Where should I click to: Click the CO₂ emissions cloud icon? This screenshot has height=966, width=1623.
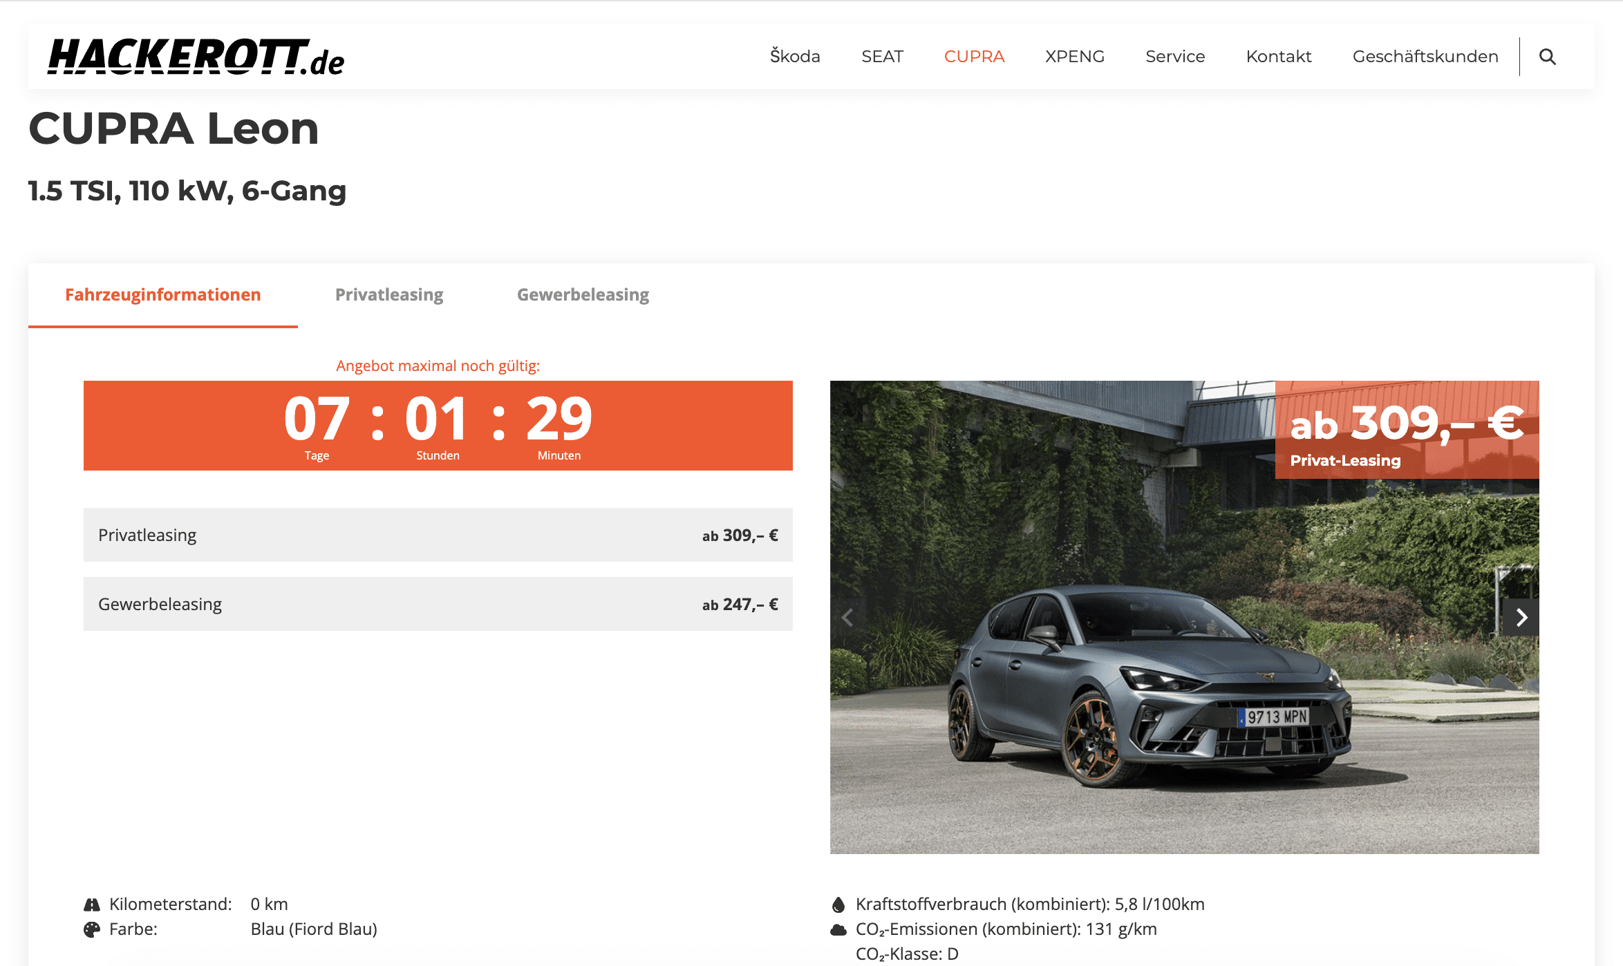pos(838,929)
